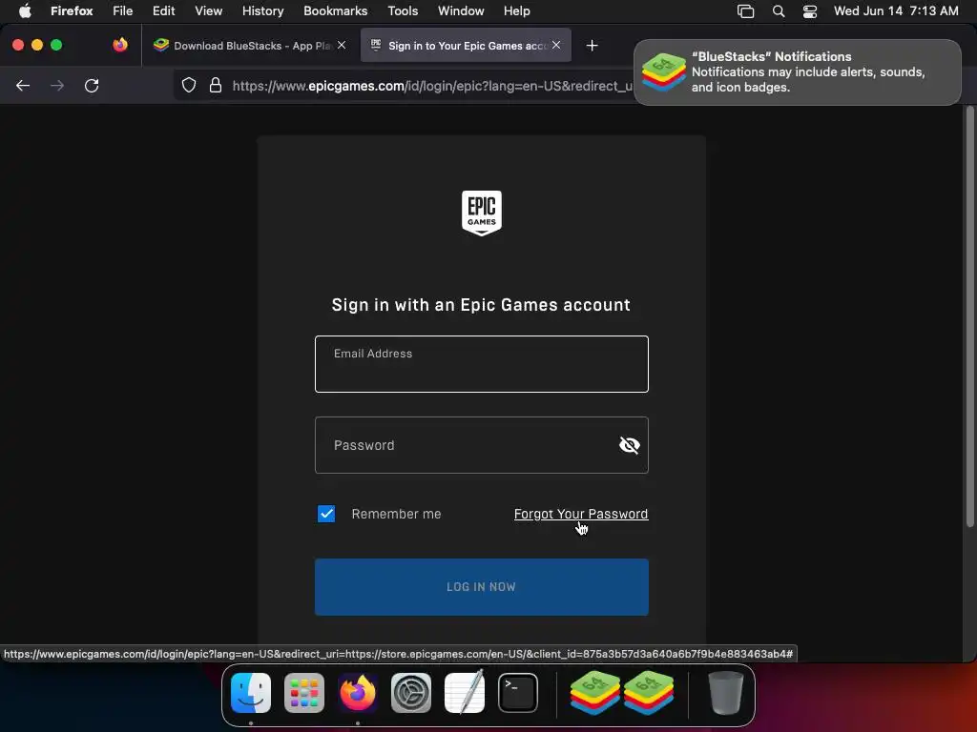Open Finder from the Dock

251,693
